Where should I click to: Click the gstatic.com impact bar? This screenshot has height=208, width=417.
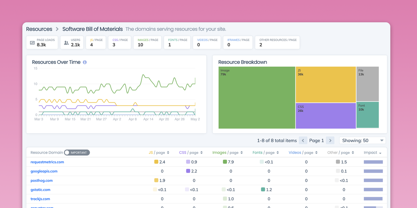click(x=373, y=190)
